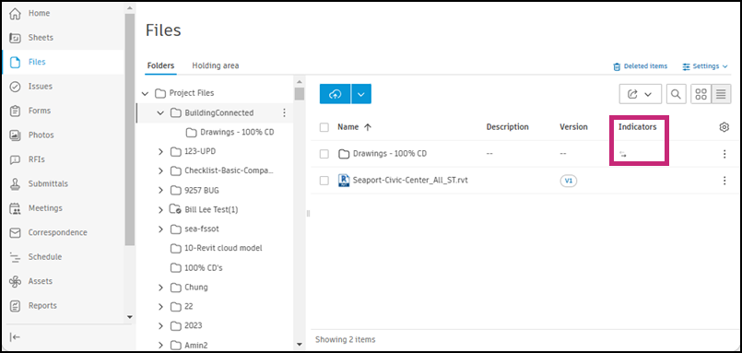
Task: Expand the Chung folder
Action: (x=160, y=288)
